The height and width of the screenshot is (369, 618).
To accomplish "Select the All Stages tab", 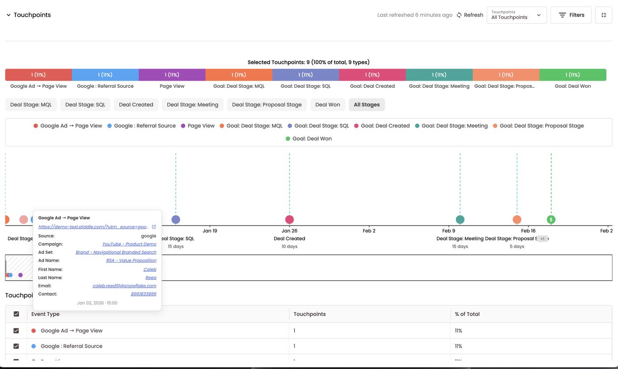I will (367, 105).
